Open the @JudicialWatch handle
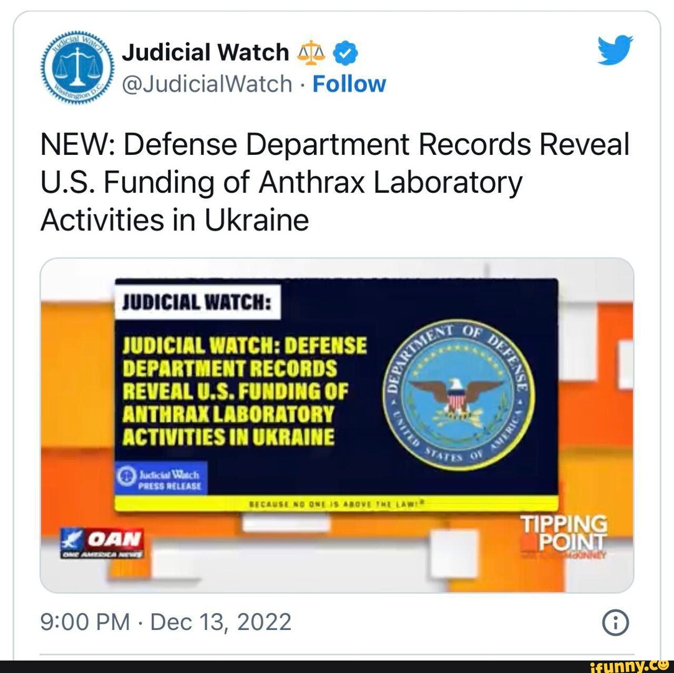The height and width of the screenshot is (673, 674). [x=207, y=84]
